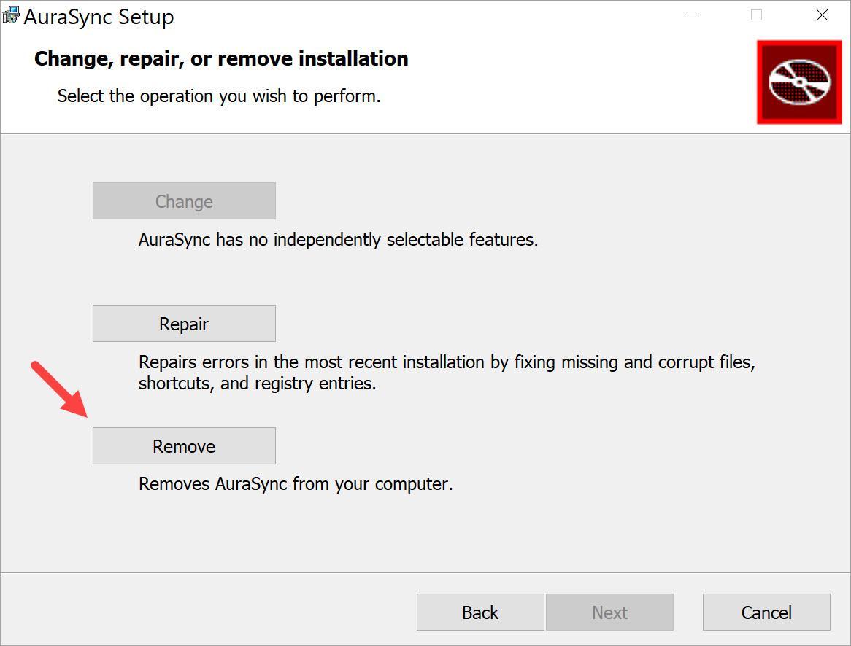851x646 pixels.
Task: Click the Repair button
Action: pyautogui.click(x=184, y=323)
